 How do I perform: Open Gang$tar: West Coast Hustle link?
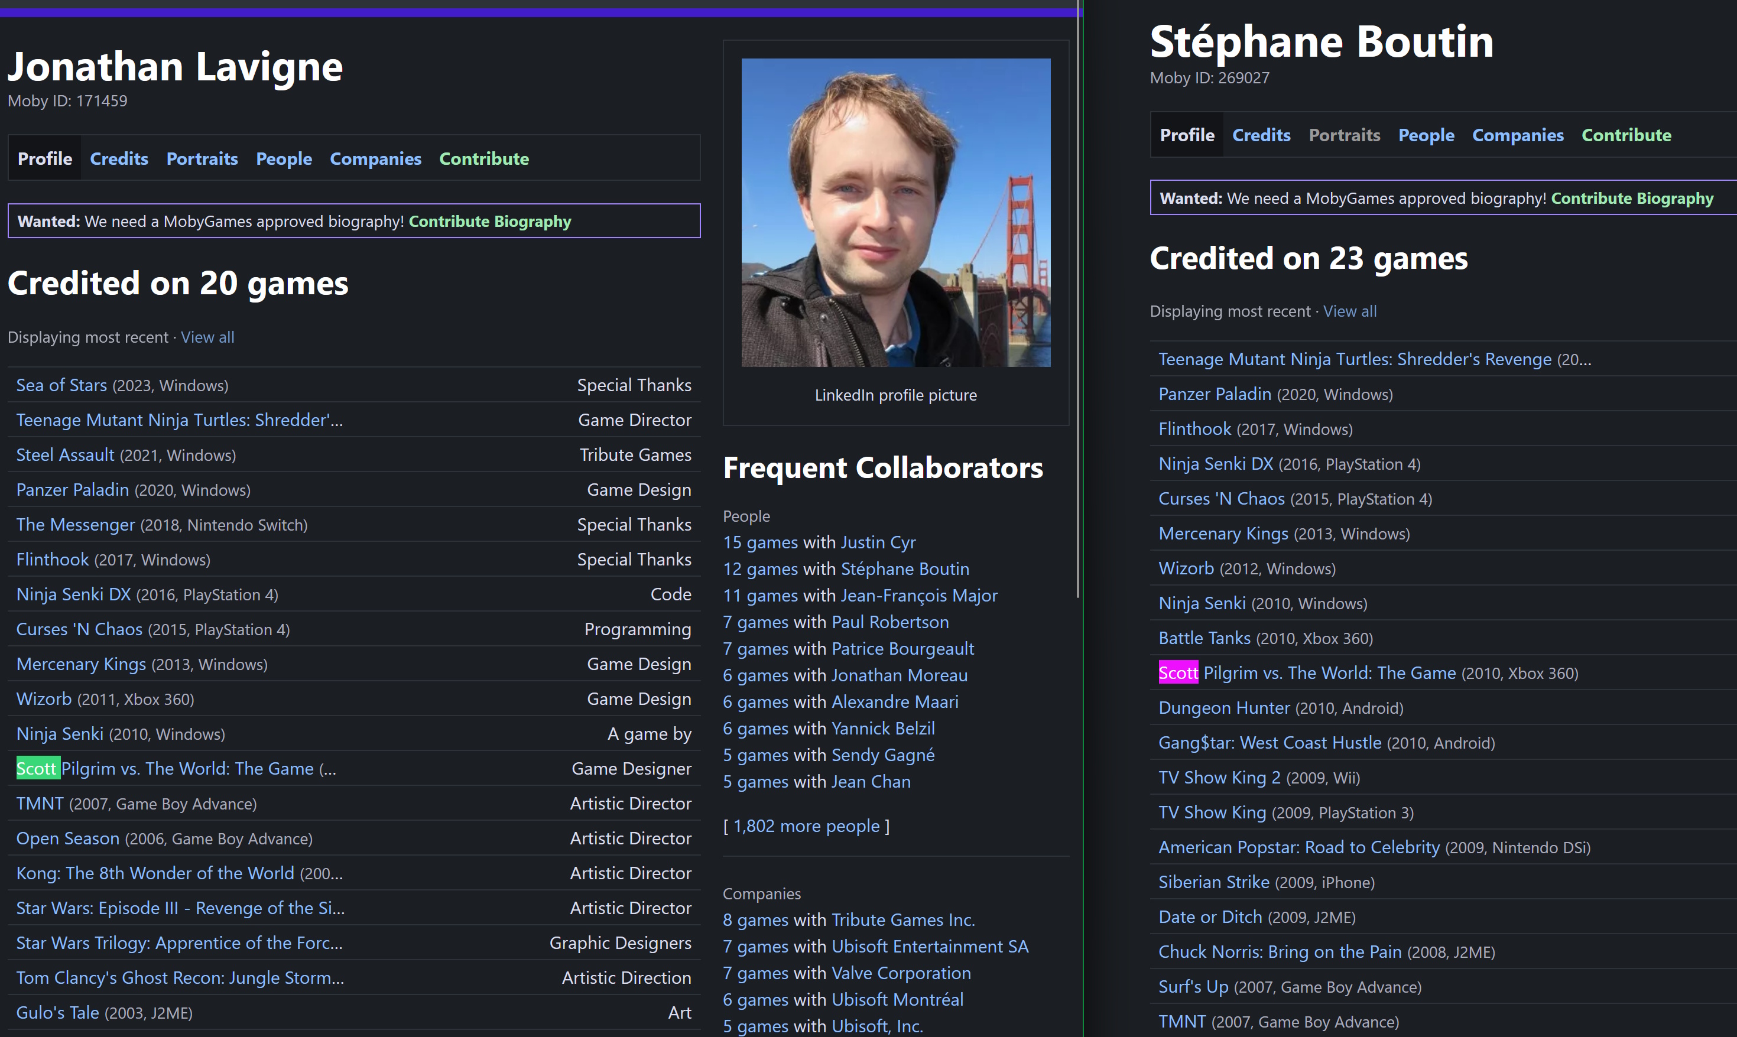[1270, 743]
